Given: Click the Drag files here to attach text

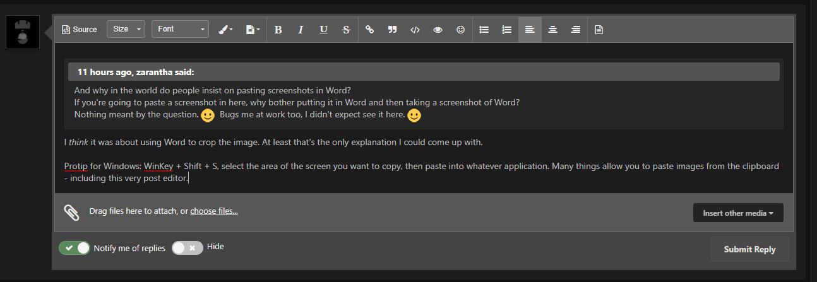Looking at the screenshot, I should pyautogui.click(x=138, y=211).
